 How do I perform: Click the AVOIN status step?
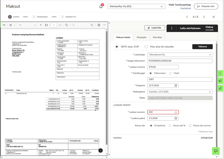14,17
